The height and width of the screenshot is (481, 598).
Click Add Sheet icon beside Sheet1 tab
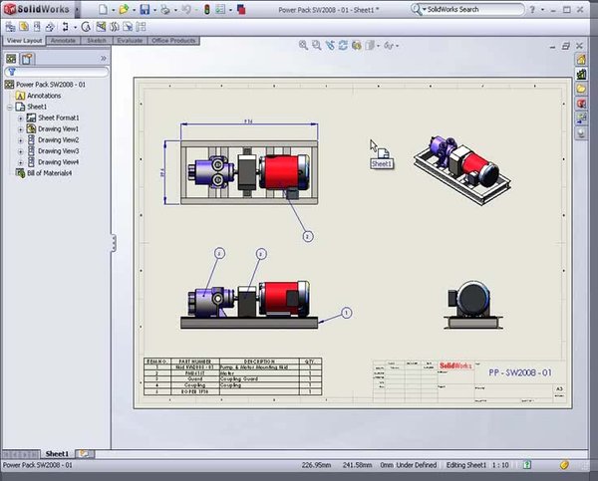point(85,453)
